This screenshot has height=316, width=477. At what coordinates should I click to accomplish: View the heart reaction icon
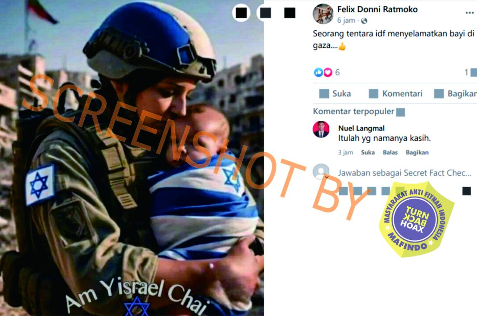[x=327, y=72]
